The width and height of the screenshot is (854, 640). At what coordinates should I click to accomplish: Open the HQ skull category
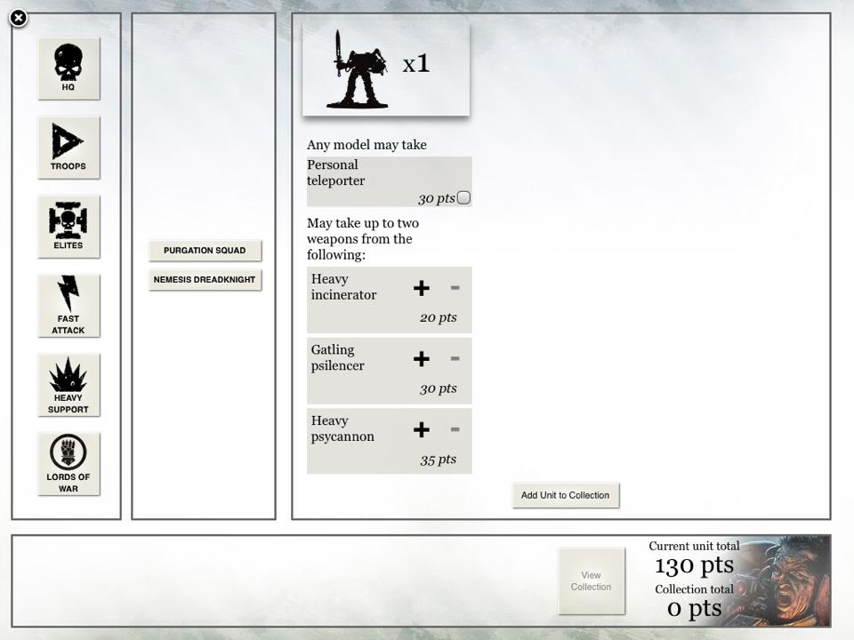click(x=68, y=68)
